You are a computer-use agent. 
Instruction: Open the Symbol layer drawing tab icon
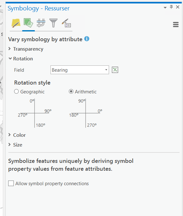coord(41,23)
